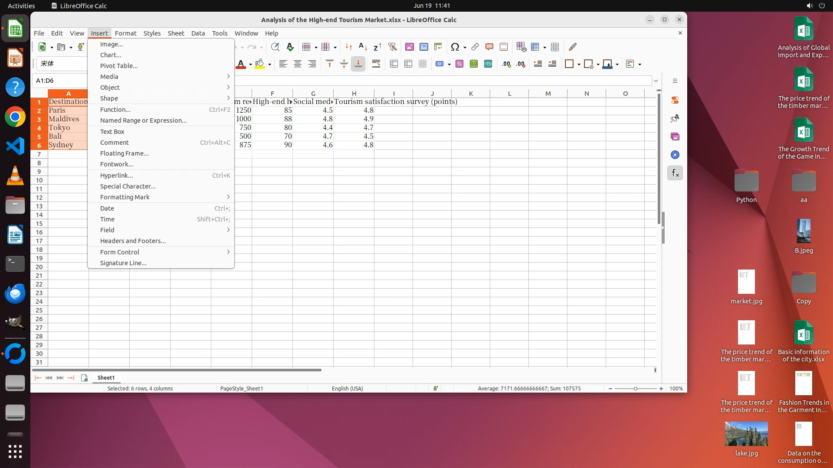Apply the yellow background color swatch

[259, 64]
